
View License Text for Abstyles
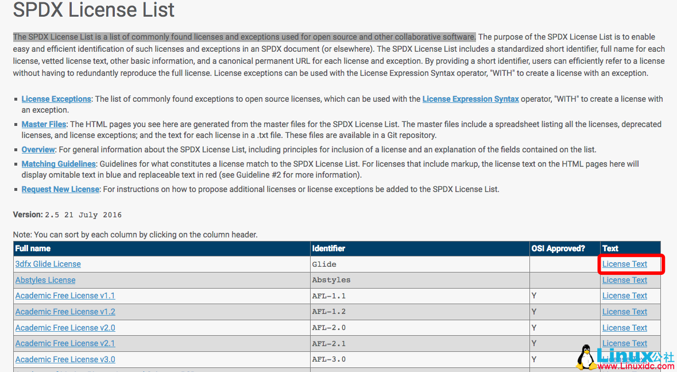(x=624, y=280)
